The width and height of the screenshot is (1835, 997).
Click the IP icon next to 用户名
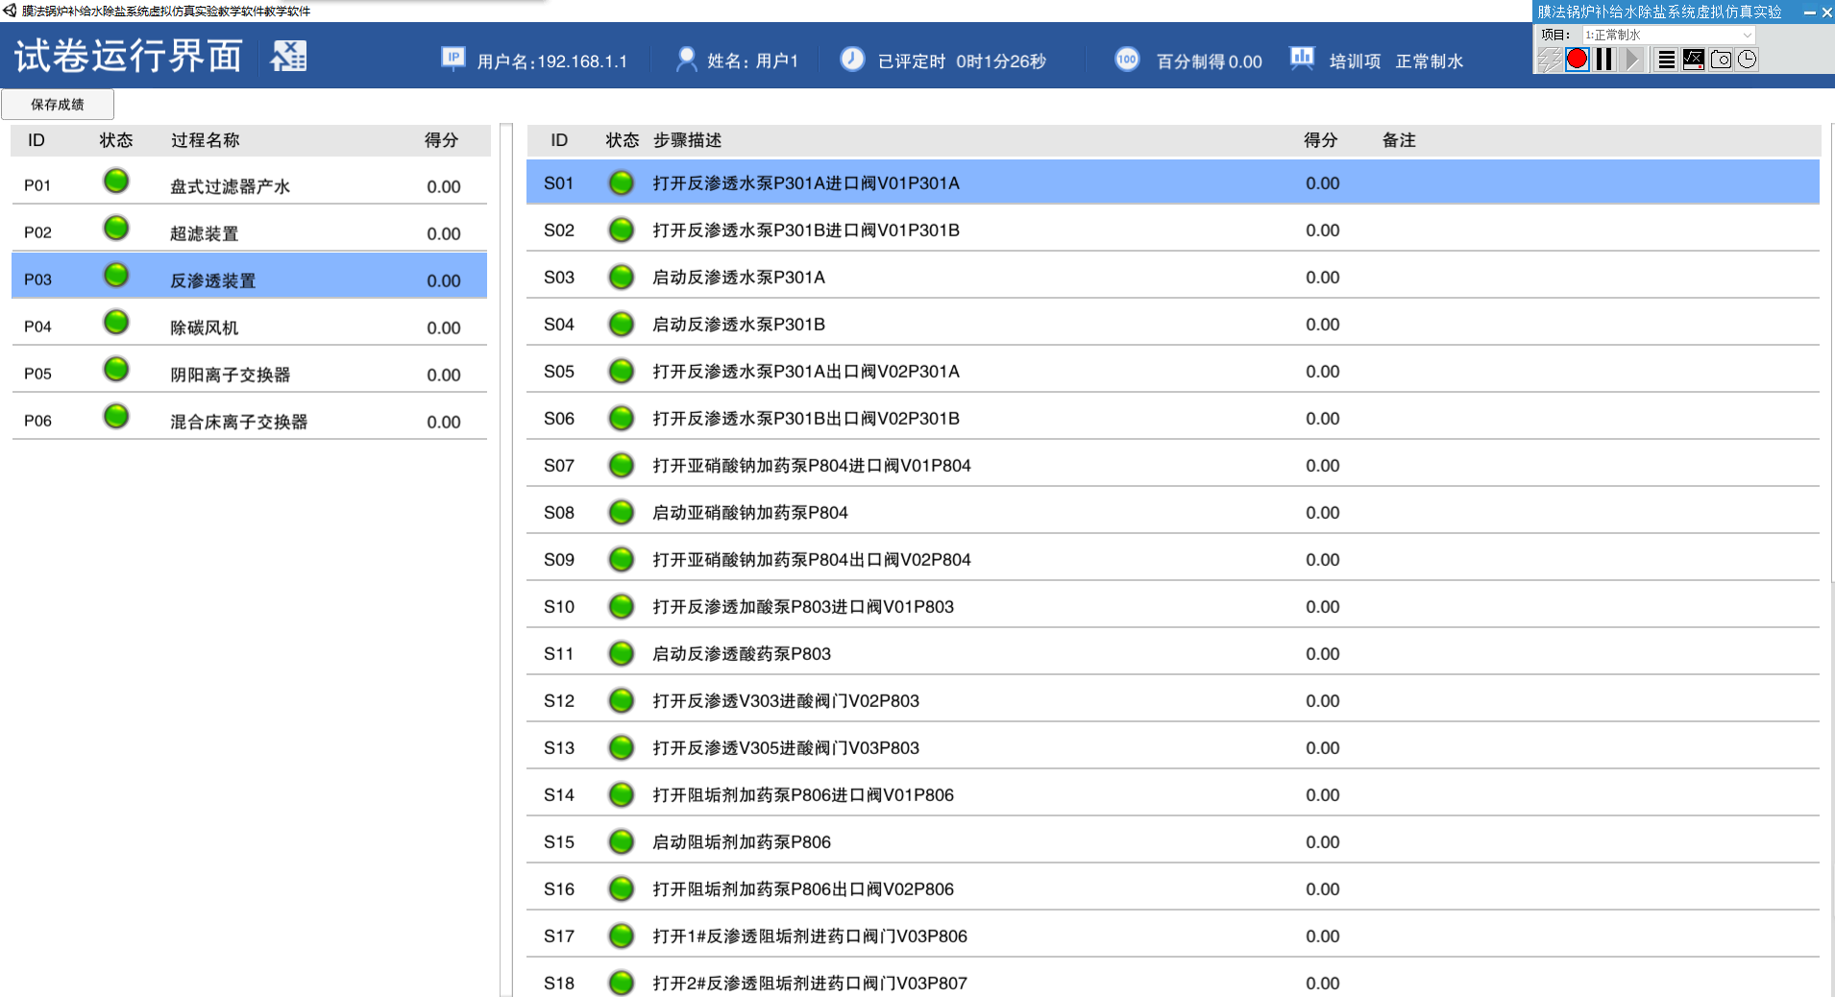pyautogui.click(x=453, y=59)
